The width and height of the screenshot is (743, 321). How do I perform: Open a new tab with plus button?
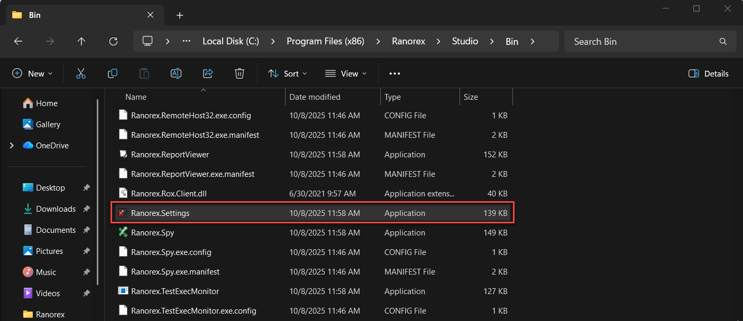[180, 15]
